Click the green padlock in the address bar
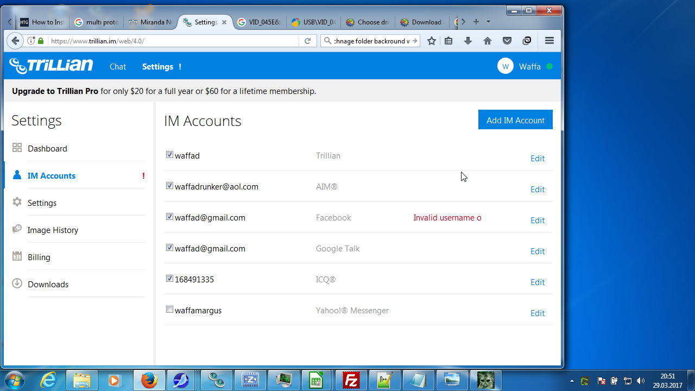 (41, 41)
